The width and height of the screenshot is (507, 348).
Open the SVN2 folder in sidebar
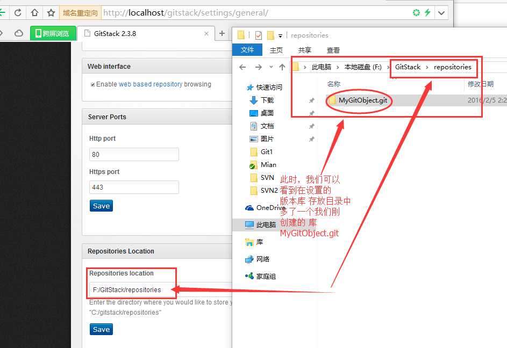(269, 191)
